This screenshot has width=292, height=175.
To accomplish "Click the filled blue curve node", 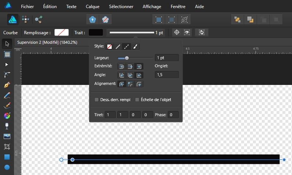I will [72, 160].
